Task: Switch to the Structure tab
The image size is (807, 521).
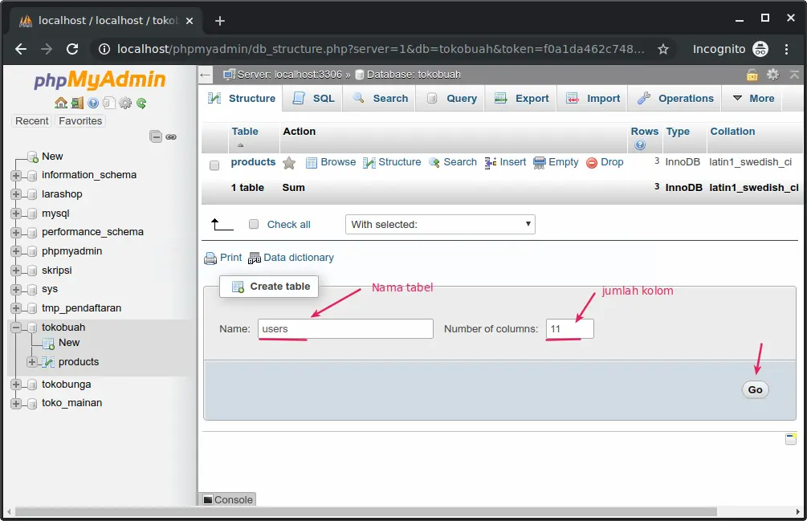Action: point(242,98)
